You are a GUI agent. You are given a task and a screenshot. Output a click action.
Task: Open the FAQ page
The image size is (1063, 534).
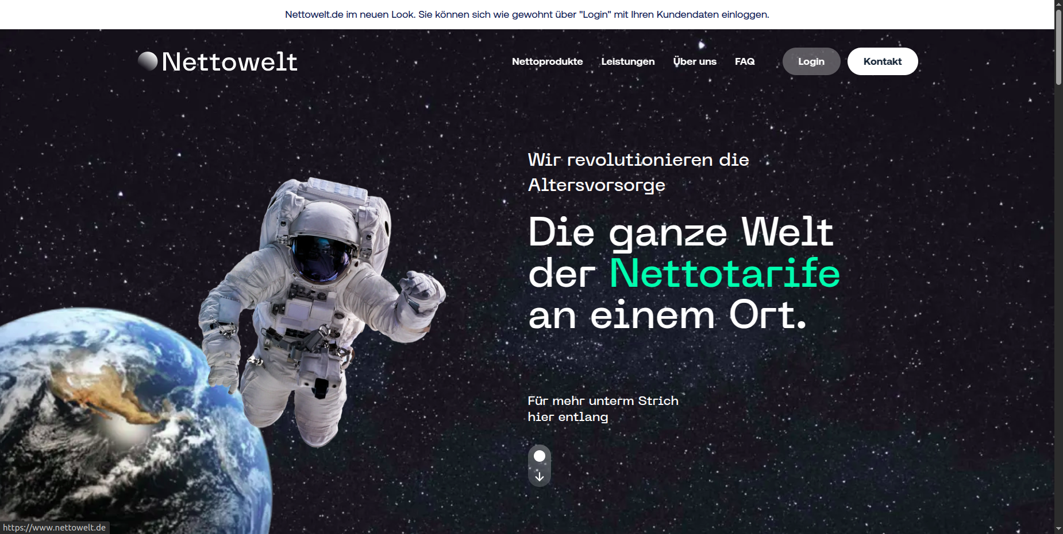[x=745, y=61]
